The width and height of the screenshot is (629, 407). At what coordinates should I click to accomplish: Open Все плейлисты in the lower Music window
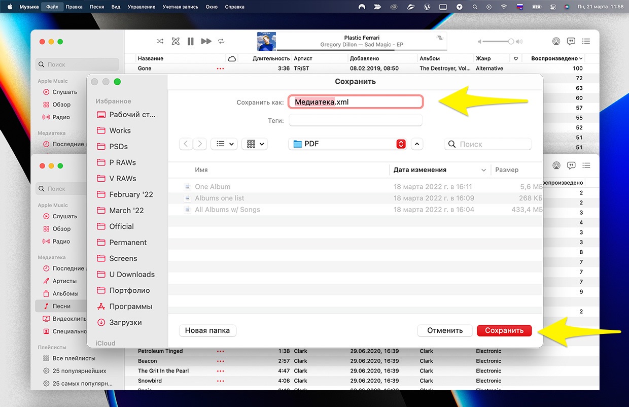(x=68, y=359)
